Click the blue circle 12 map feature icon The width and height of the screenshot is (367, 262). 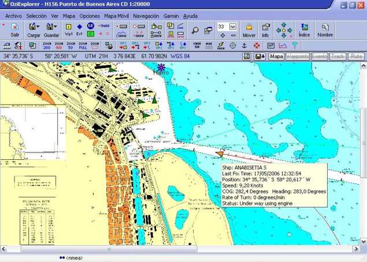click(x=91, y=25)
